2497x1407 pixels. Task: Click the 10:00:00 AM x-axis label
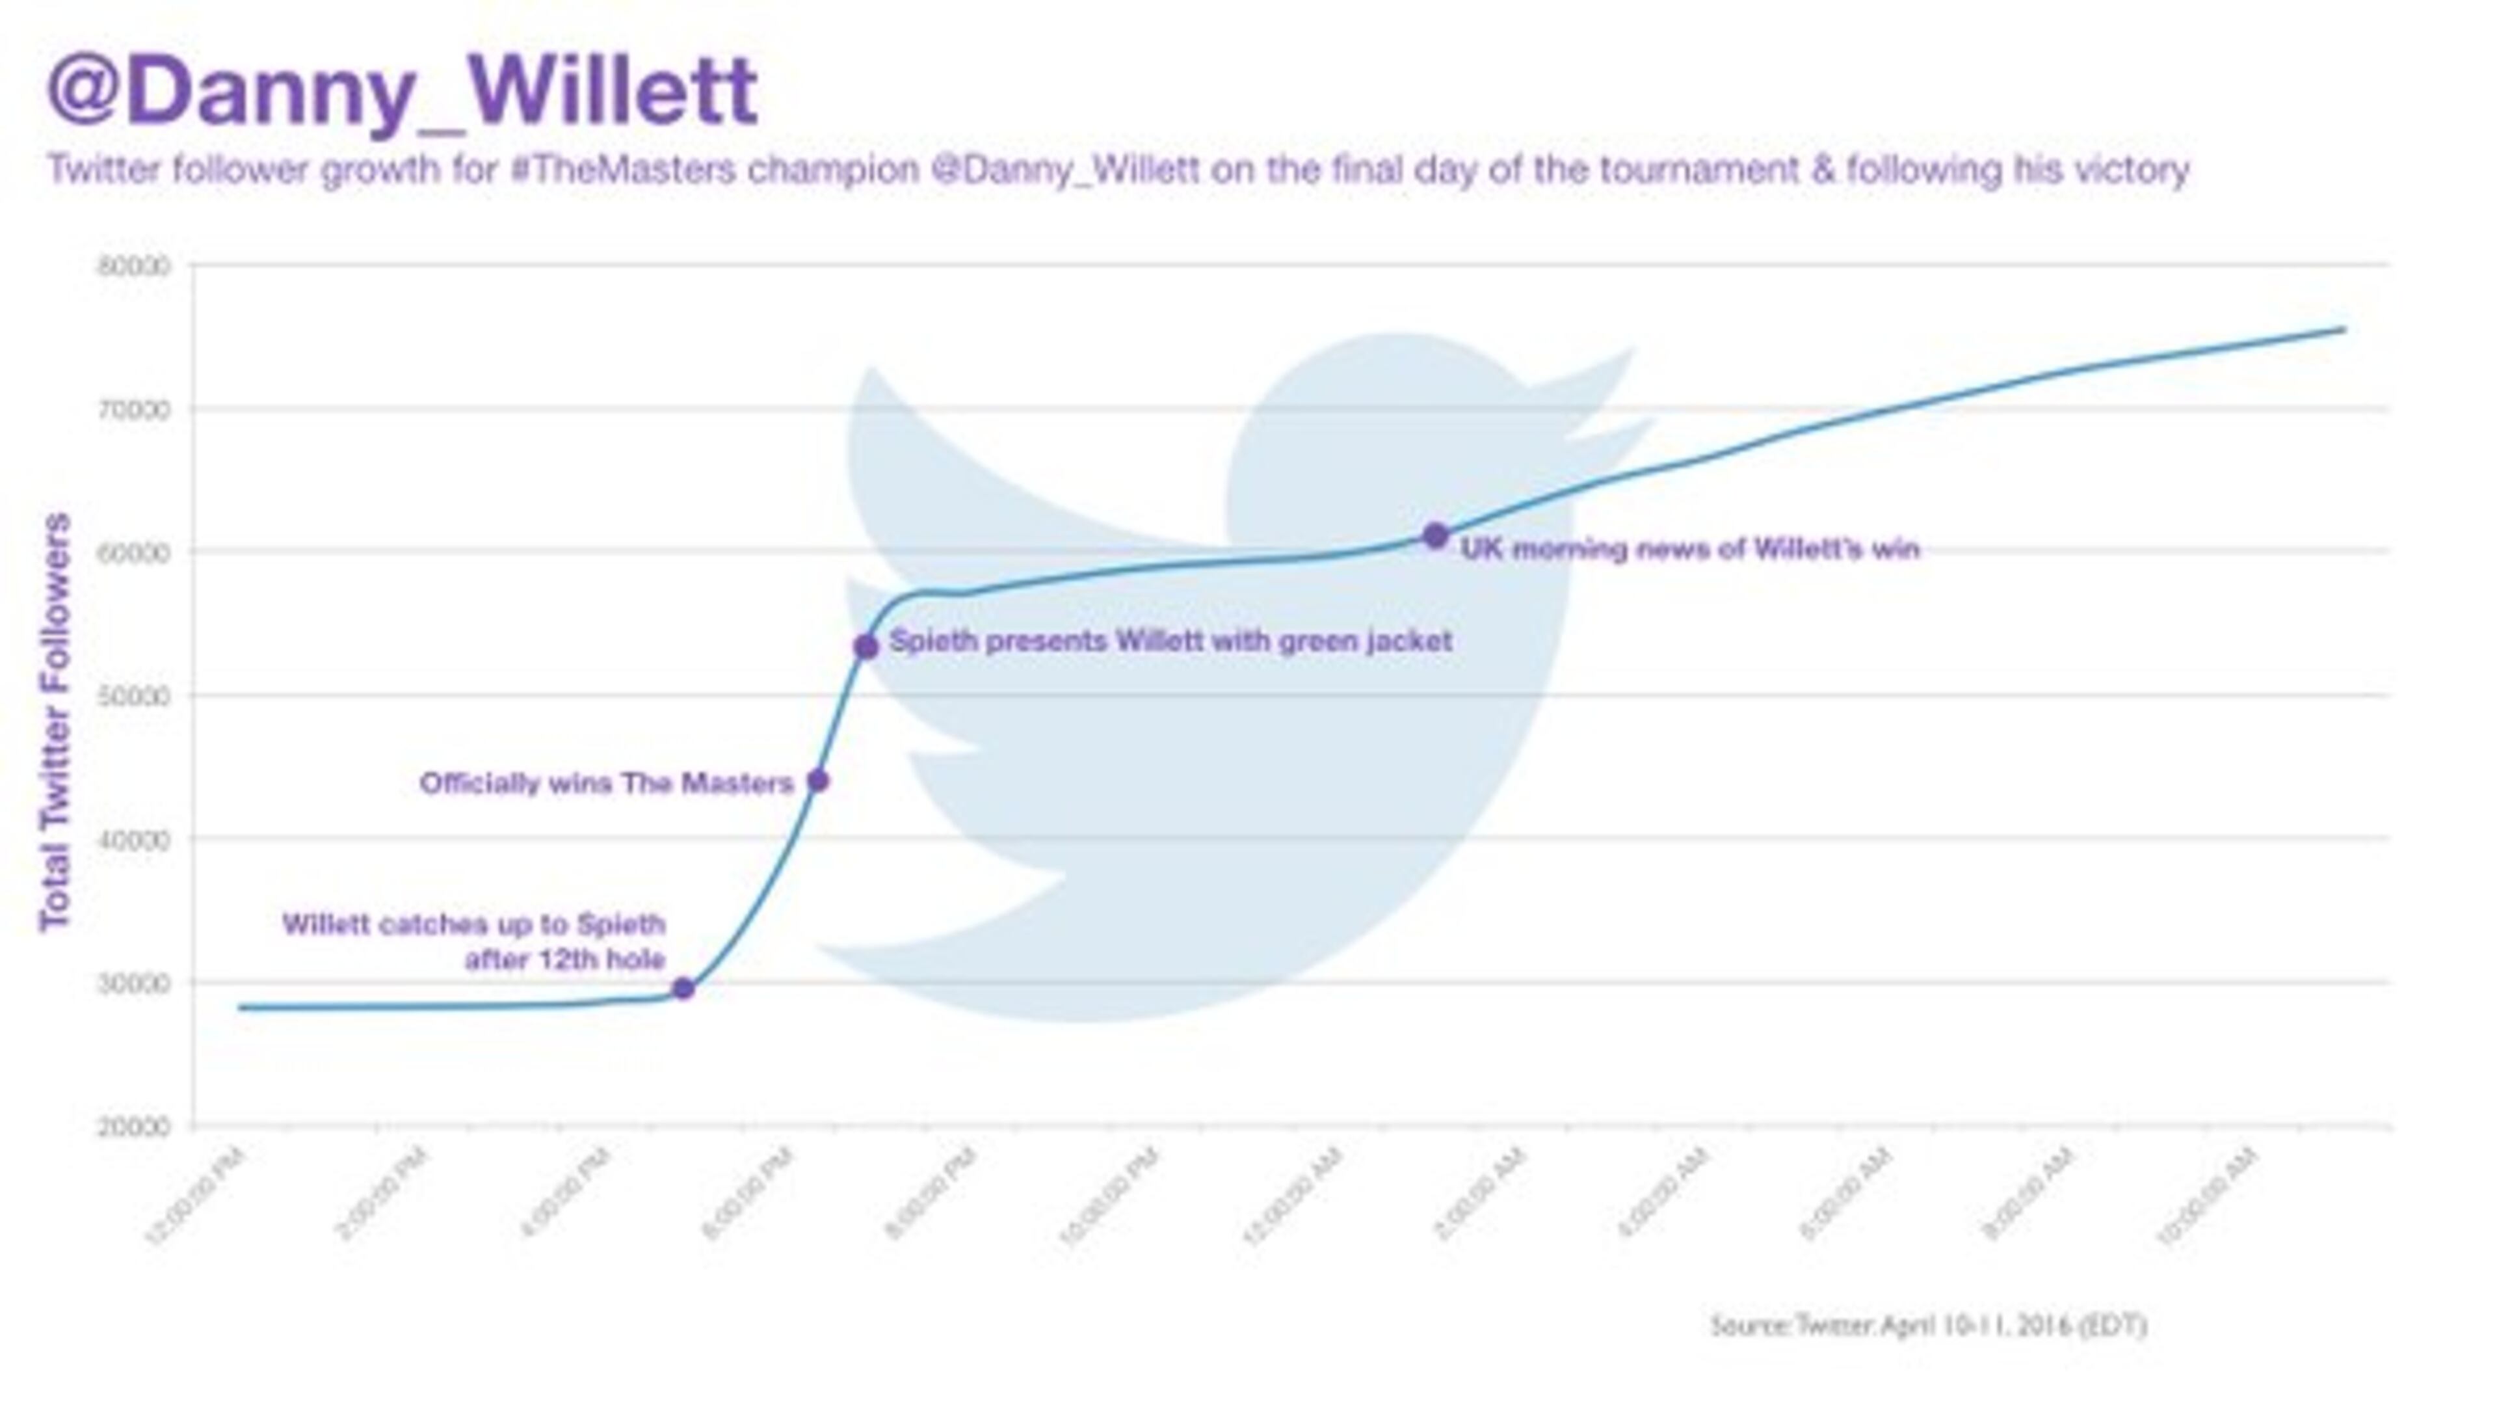pyautogui.click(x=2207, y=1196)
